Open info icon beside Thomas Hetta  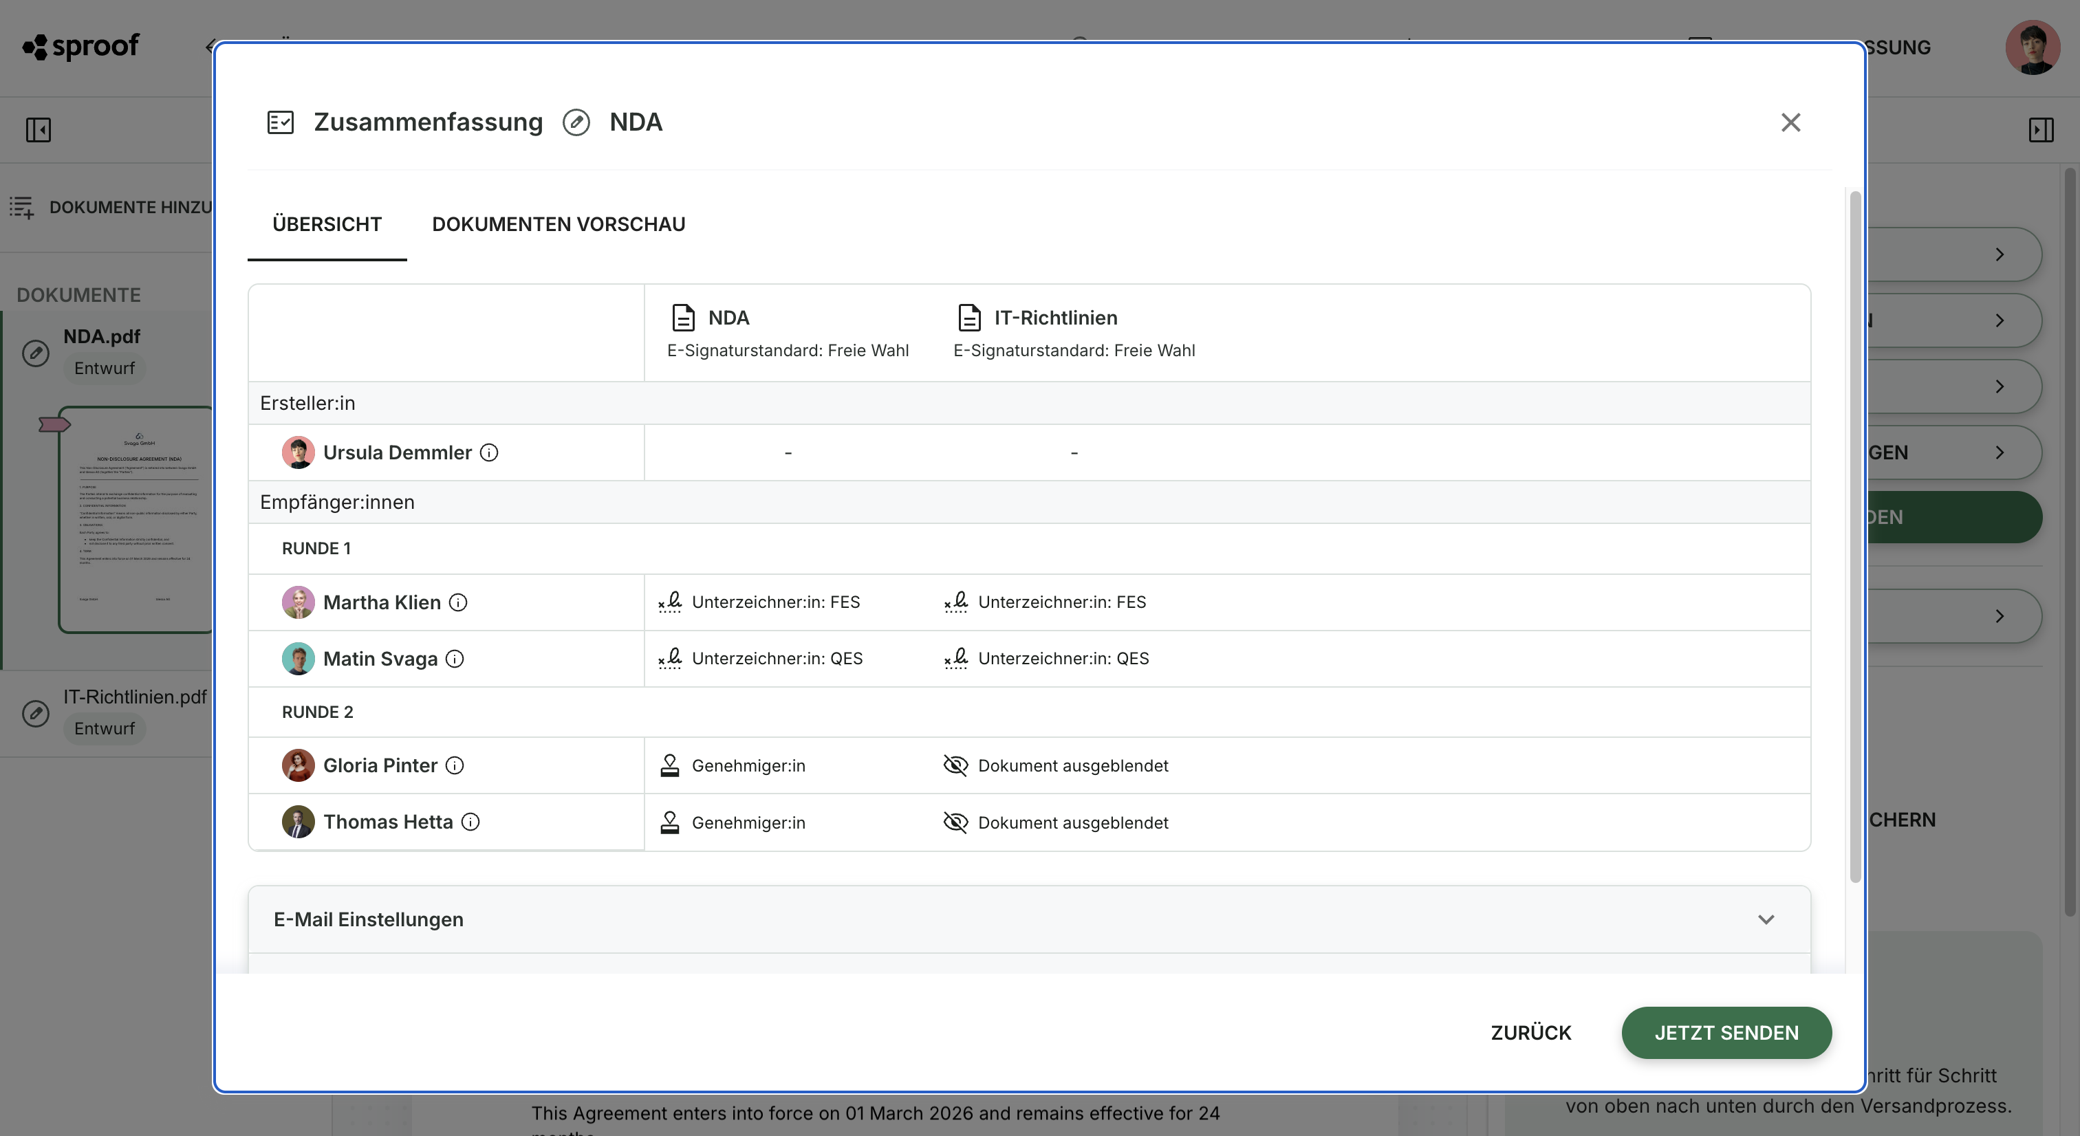470,822
